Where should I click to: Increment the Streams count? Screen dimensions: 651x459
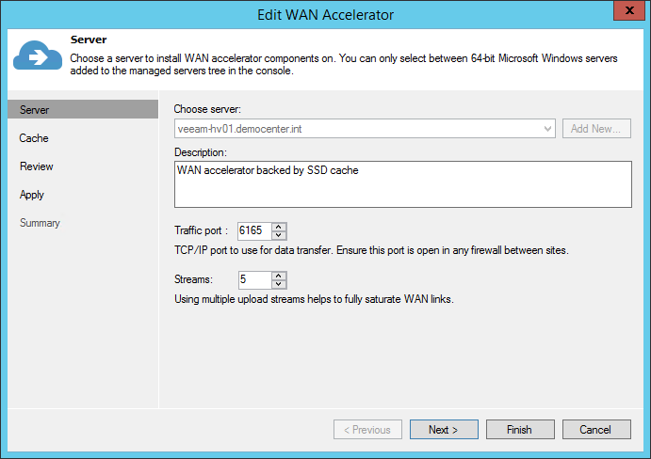[279, 276]
